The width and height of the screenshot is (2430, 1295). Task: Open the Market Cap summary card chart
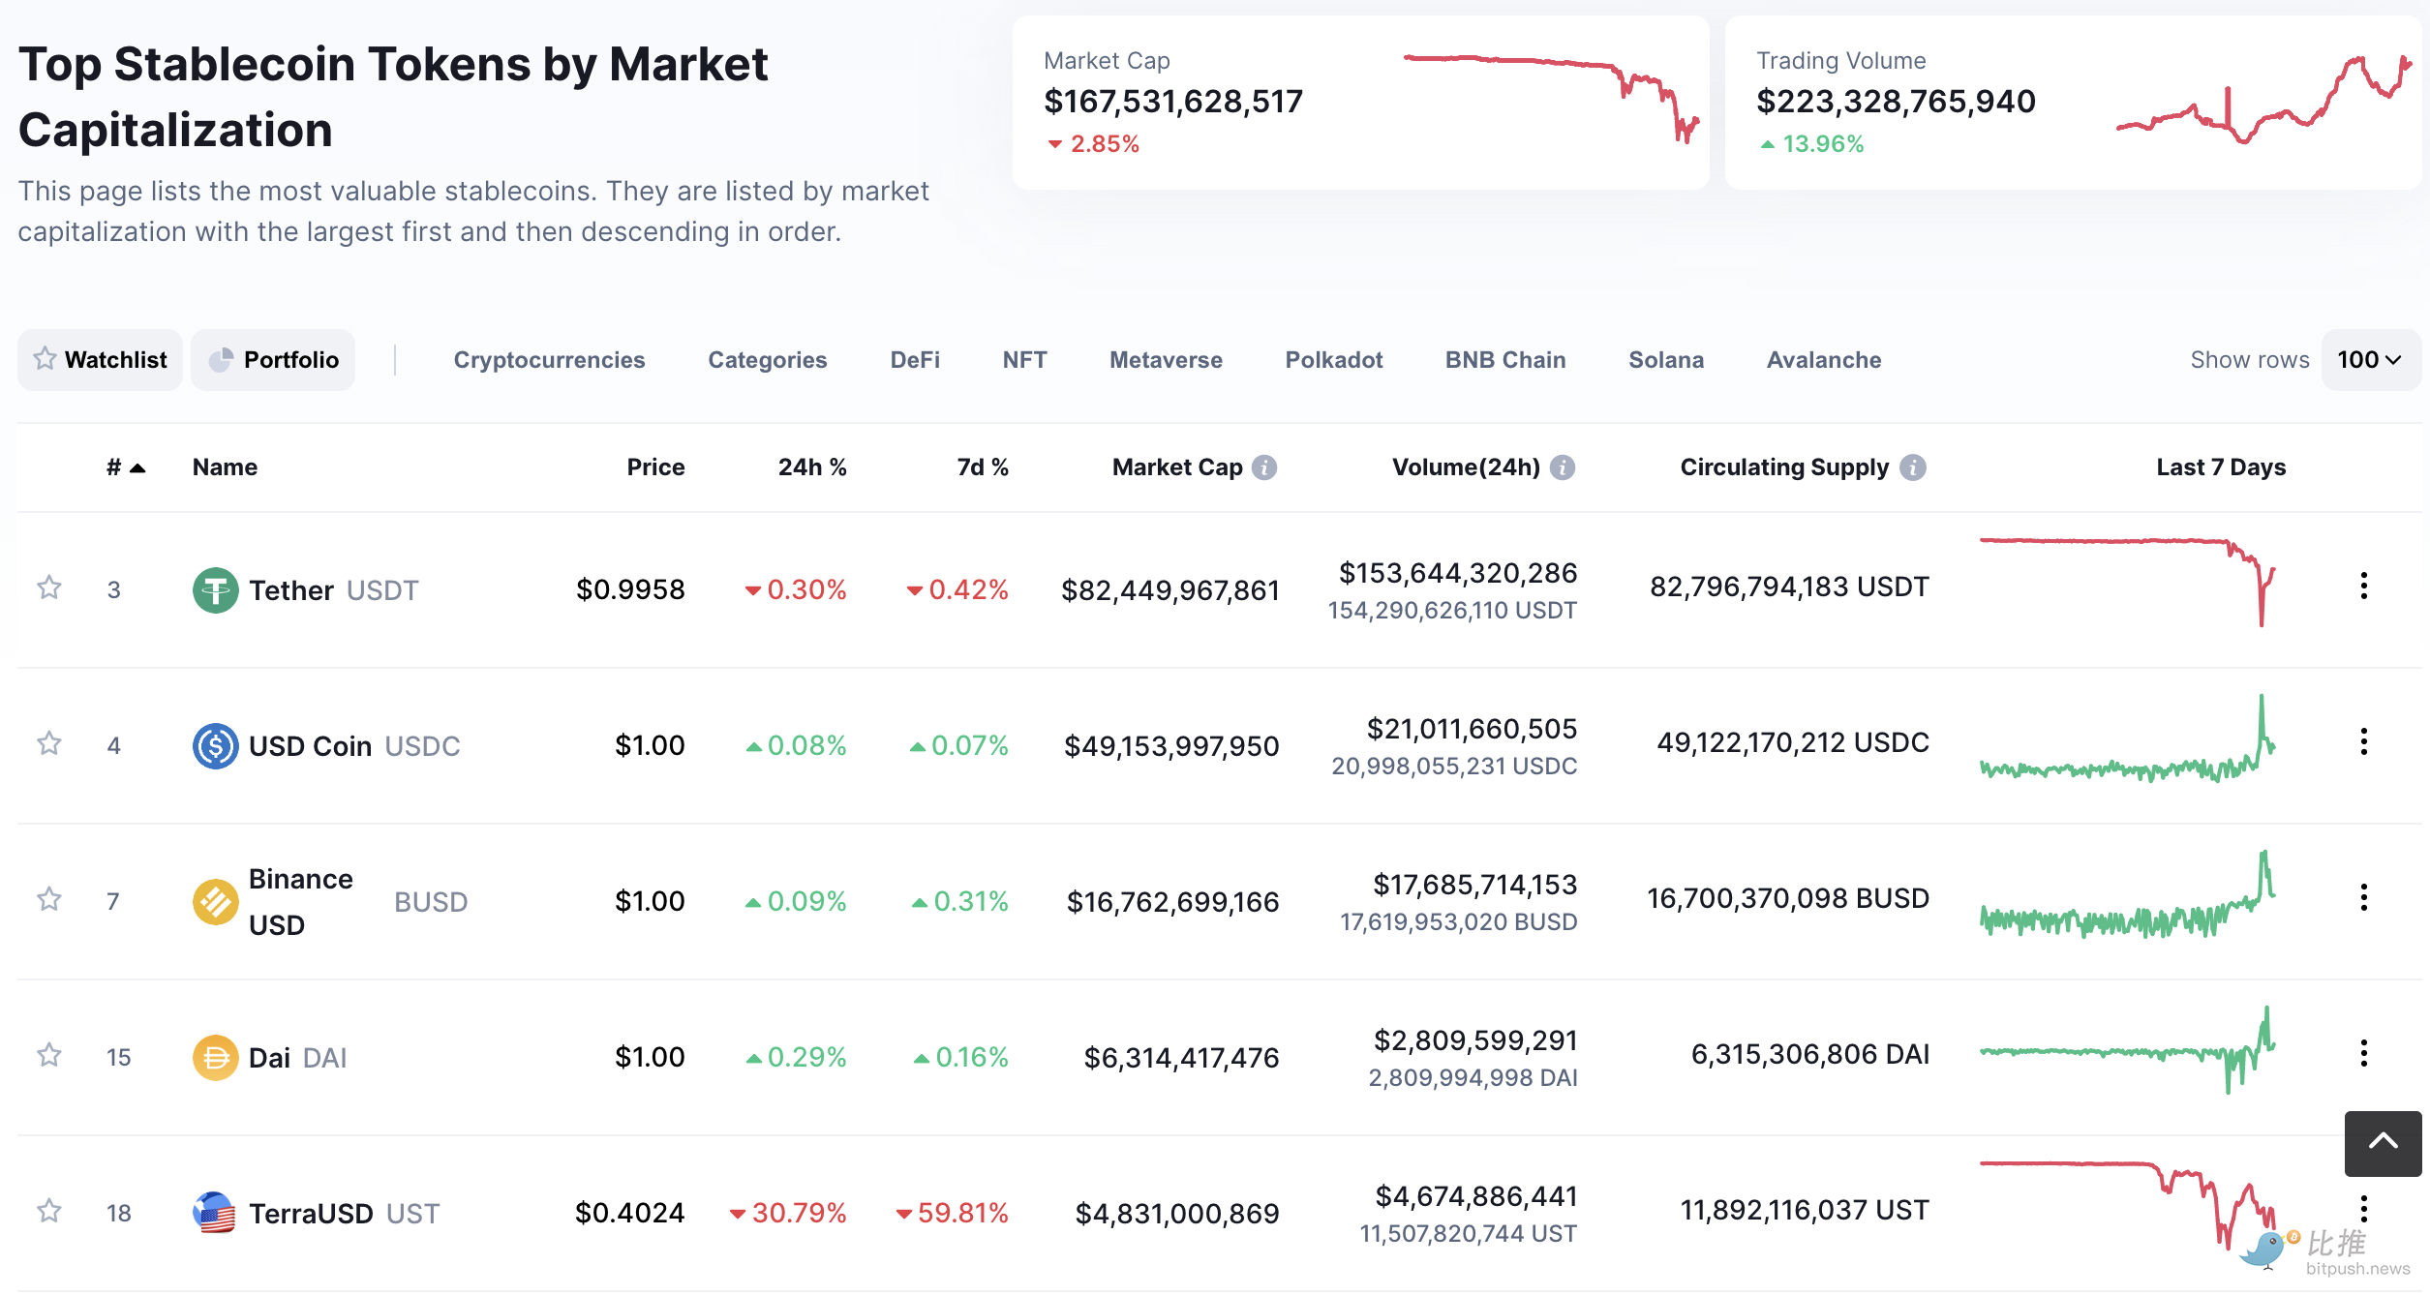(1551, 99)
